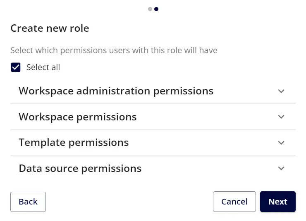The width and height of the screenshot is (306, 221).
Task: Click the 'Select all' label text
Action: pyautogui.click(x=43, y=67)
